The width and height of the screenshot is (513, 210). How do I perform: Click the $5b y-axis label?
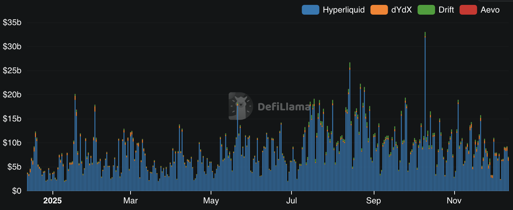[x=14, y=167]
